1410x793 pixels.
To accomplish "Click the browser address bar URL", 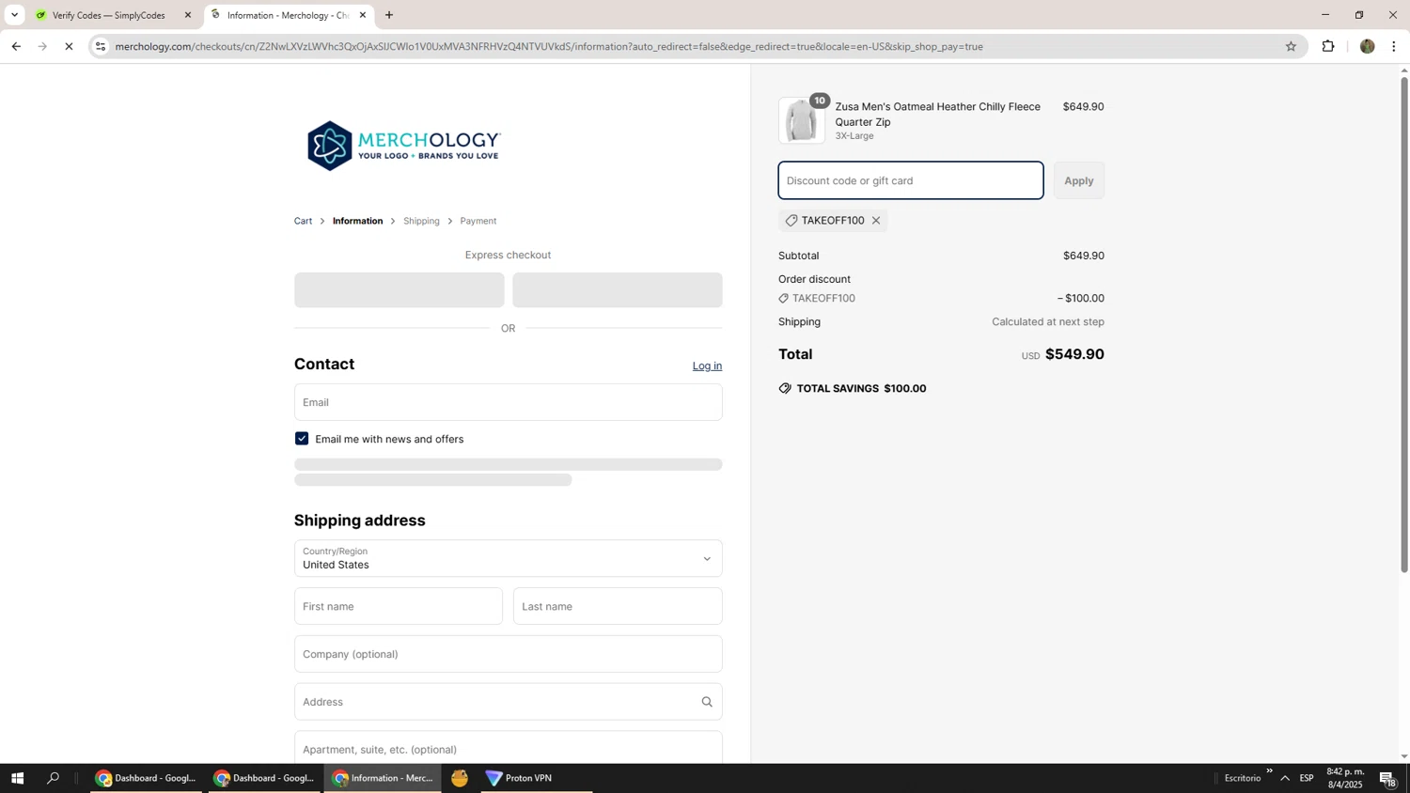I will click(549, 46).
